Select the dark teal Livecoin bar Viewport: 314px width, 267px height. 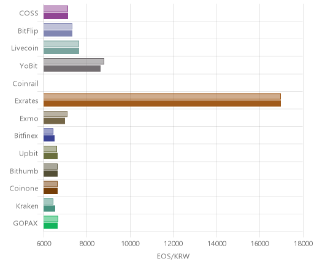61,51
